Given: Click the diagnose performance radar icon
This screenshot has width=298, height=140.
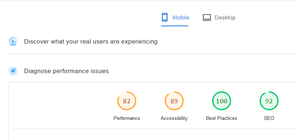Looking at the screenshot, I should pyautogui.click(x=13, y=71).
